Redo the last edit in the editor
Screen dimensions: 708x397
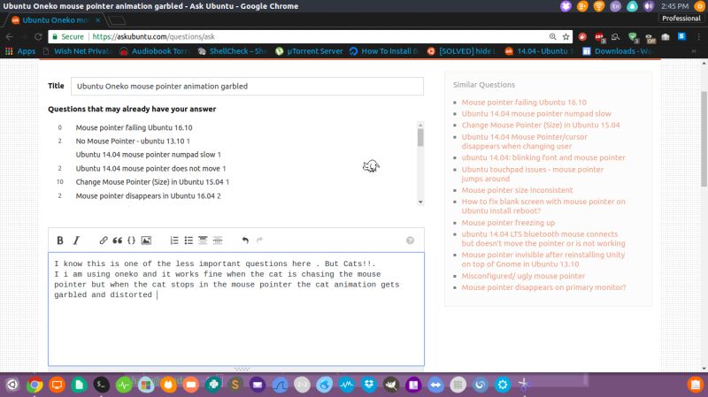259,240
